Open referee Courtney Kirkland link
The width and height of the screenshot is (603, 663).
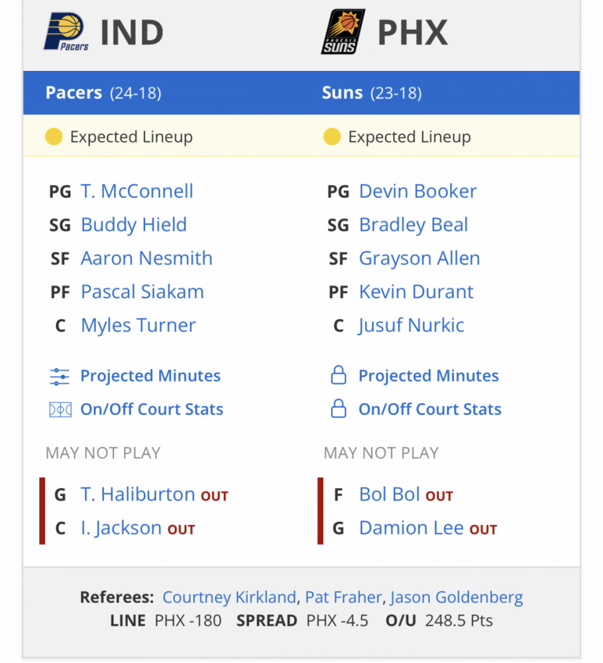(x=229, y=597)
